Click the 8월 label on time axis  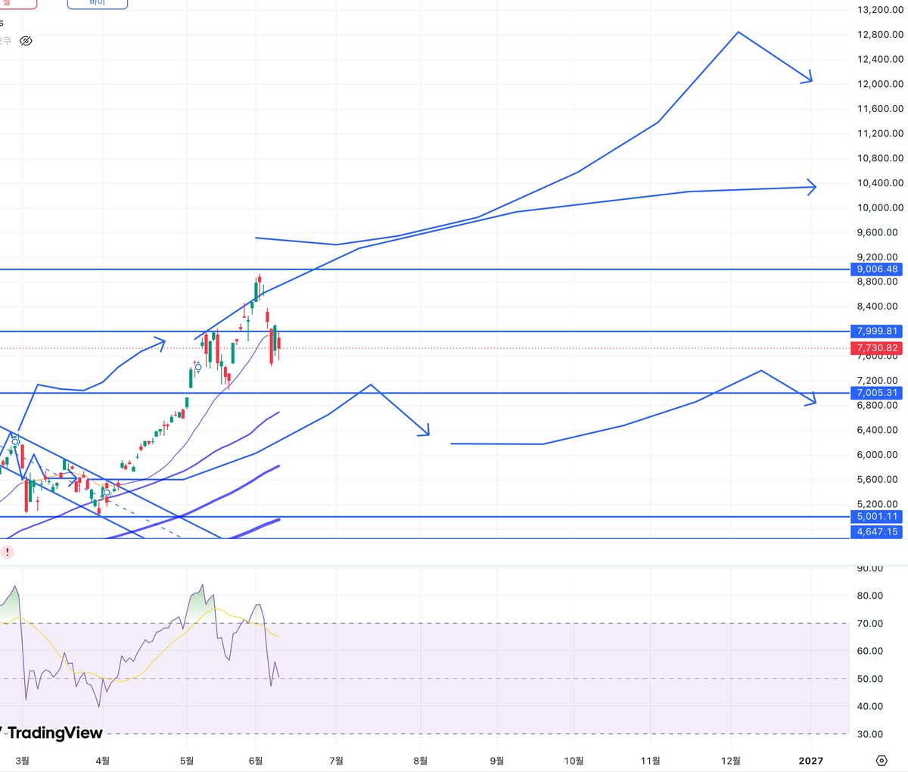(421, 760)
